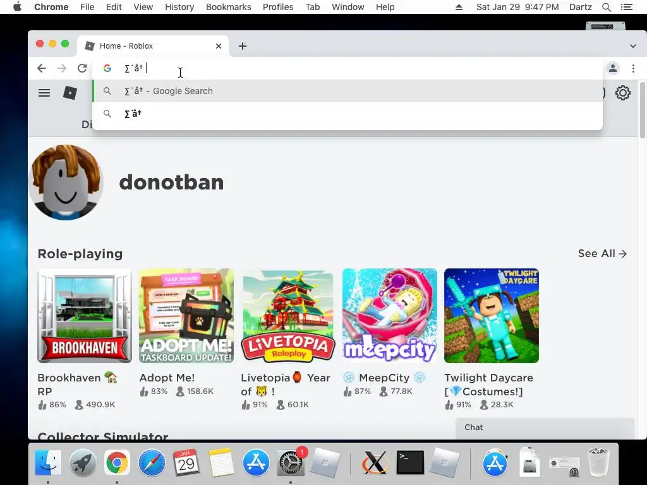The image size is (647, 485).
Task: Open a new tab with plus button
Action: tap(243, 46)
